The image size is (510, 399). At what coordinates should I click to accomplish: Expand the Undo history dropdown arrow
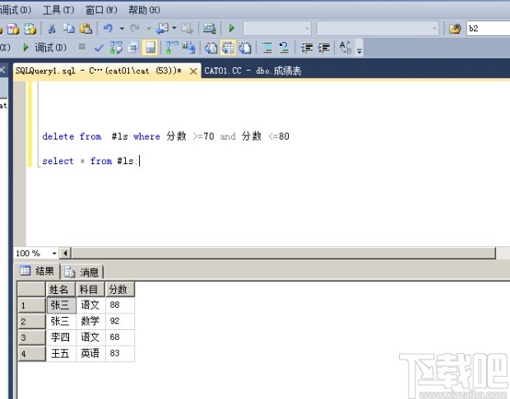(x=122, y=29)
